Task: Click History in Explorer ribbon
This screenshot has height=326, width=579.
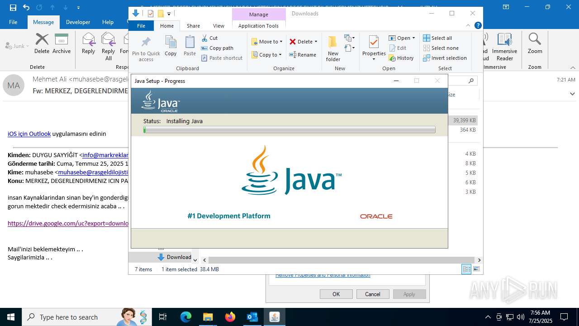Action: pyautogui.click(x=401, y=58)
